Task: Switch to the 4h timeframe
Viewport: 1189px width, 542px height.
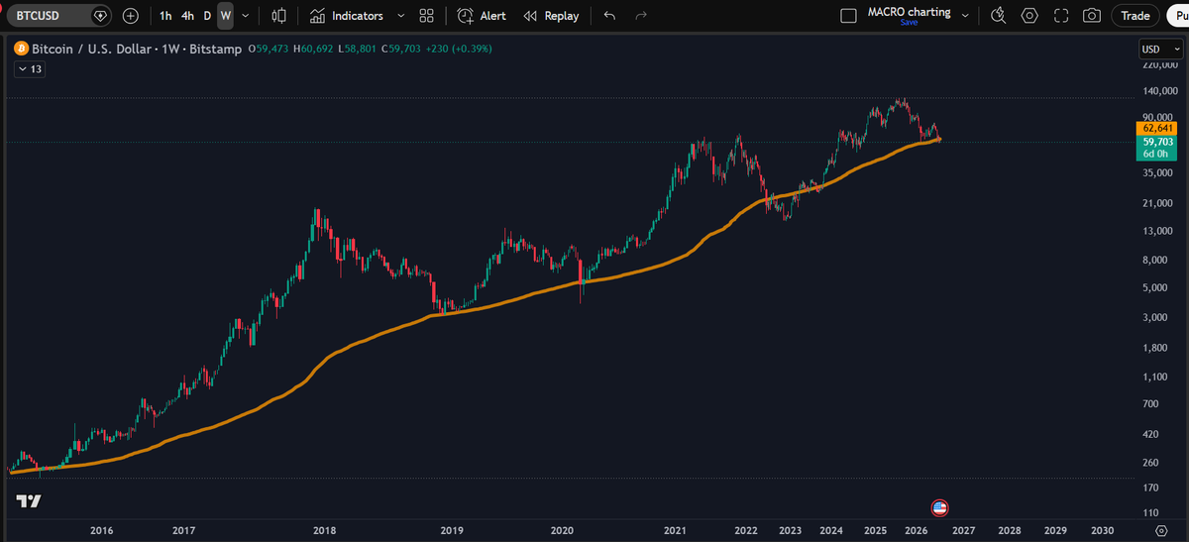Action: (187, 16)
